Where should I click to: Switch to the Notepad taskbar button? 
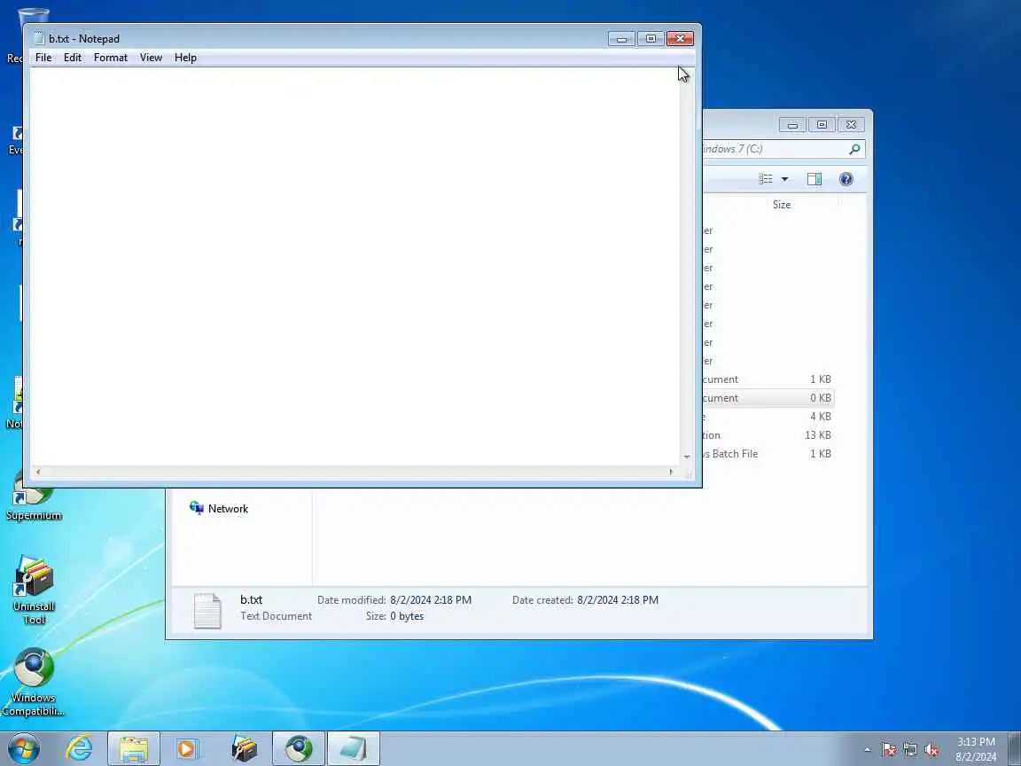click(x=353, y=748)
